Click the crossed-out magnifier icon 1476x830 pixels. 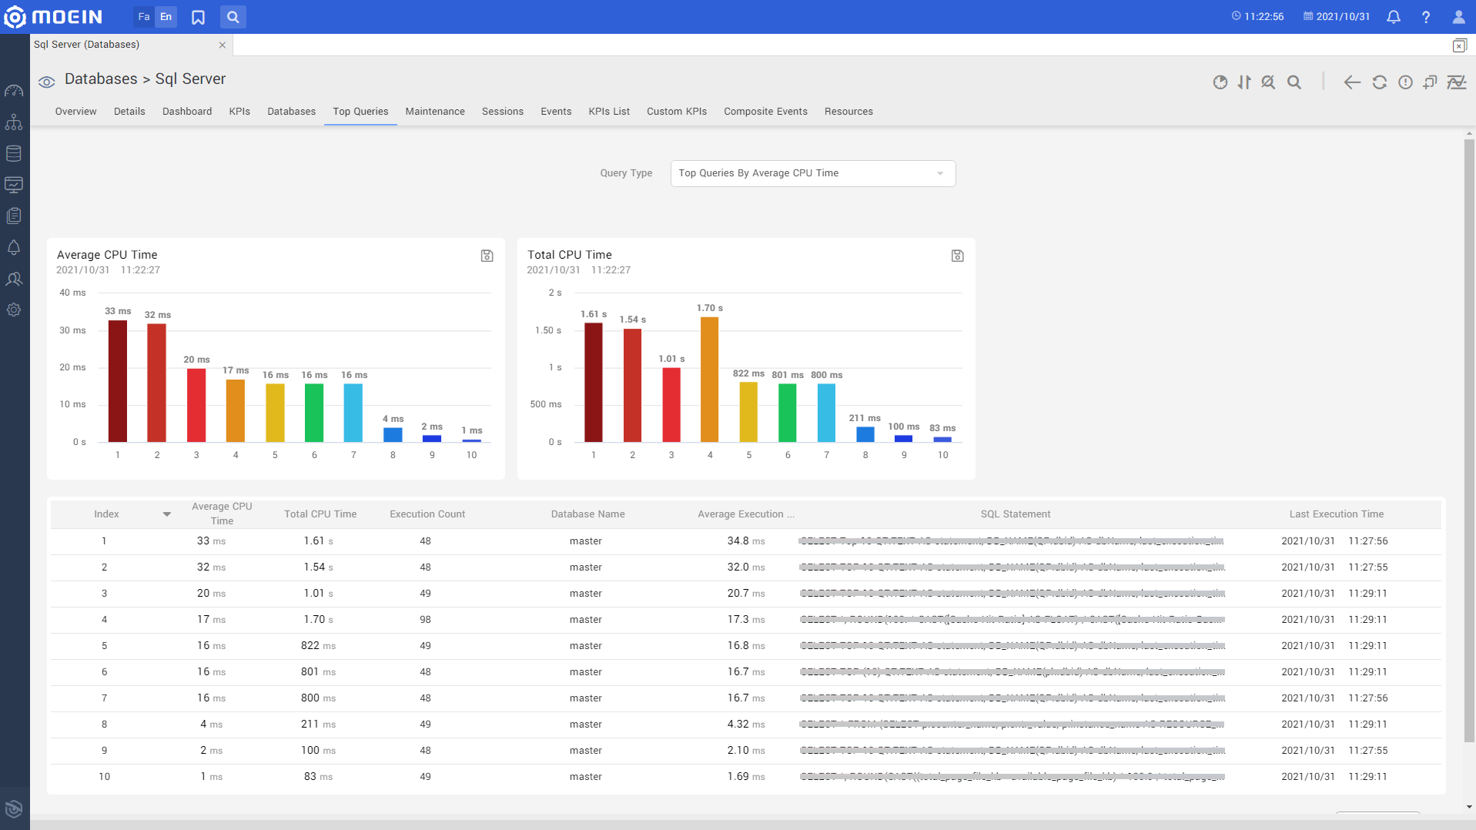coord(1268,82)
